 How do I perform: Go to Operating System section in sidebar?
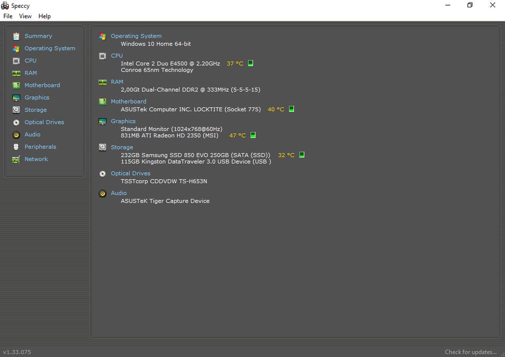click(x=50, y=48)
